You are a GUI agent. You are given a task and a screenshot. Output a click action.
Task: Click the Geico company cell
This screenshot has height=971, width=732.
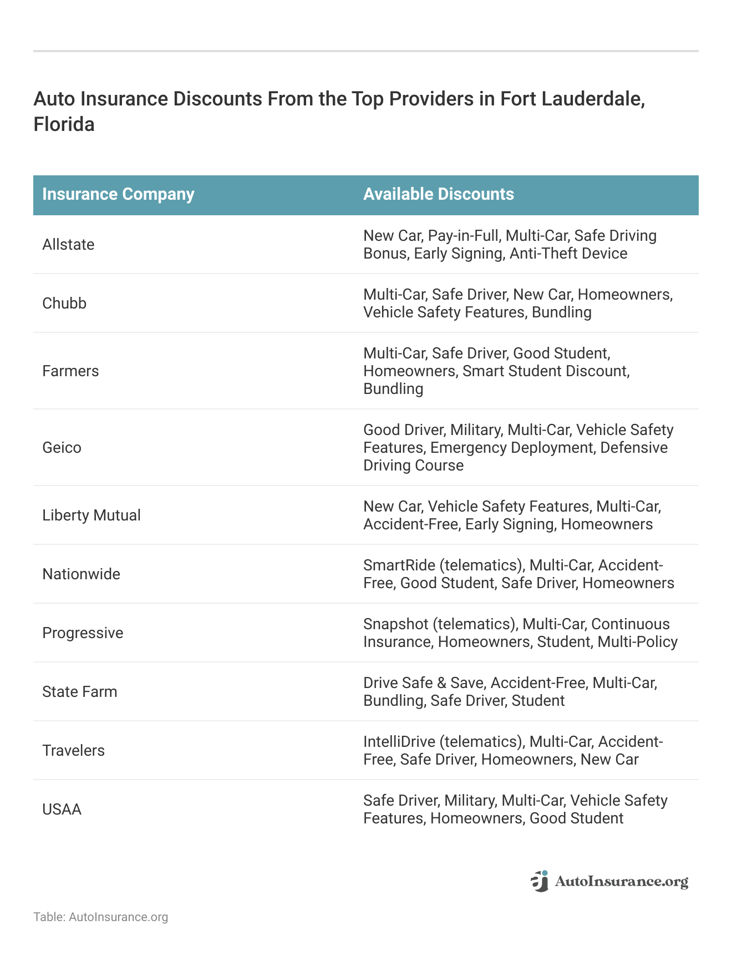click(62, 448)
